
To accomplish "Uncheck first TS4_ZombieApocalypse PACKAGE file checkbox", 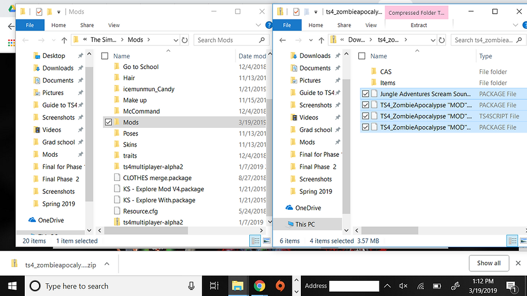I will click(365, 105).
